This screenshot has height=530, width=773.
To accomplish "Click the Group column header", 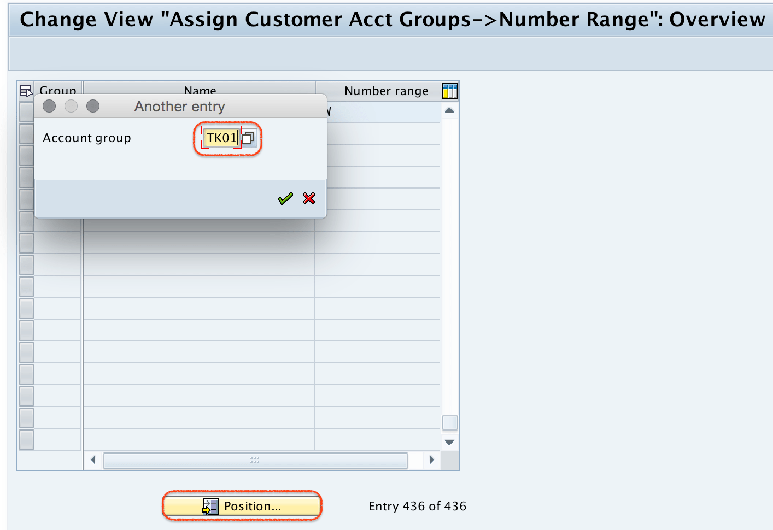I will click(57, 91).
